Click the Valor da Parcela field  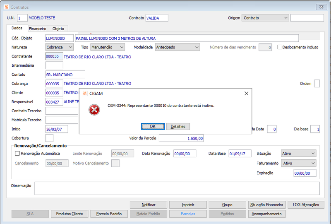pos(181,138)
